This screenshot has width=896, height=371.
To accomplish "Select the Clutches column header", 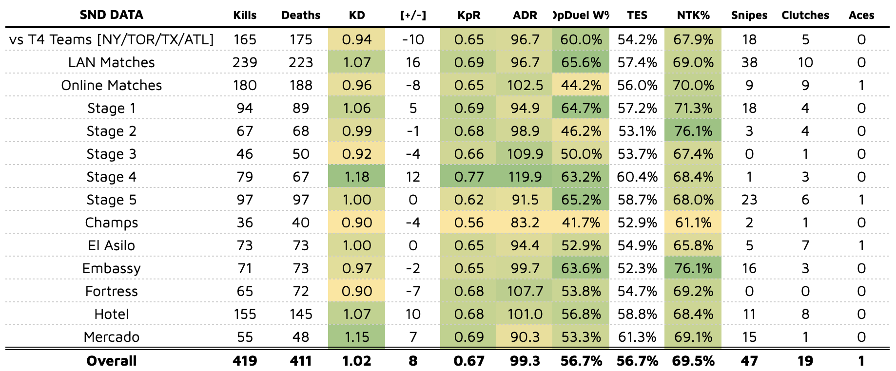I will (805, 15).
